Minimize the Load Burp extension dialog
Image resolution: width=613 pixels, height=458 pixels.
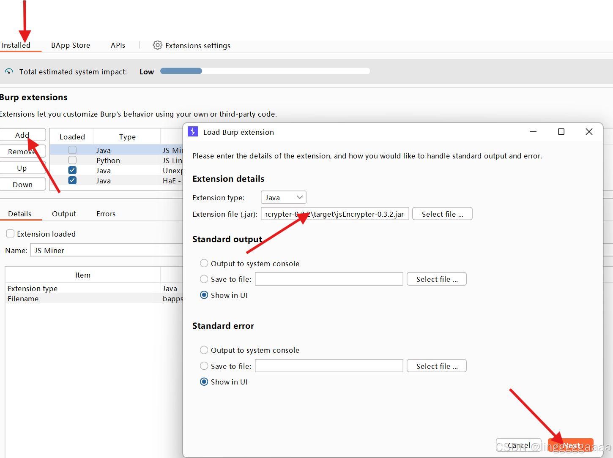pos(533,132)
